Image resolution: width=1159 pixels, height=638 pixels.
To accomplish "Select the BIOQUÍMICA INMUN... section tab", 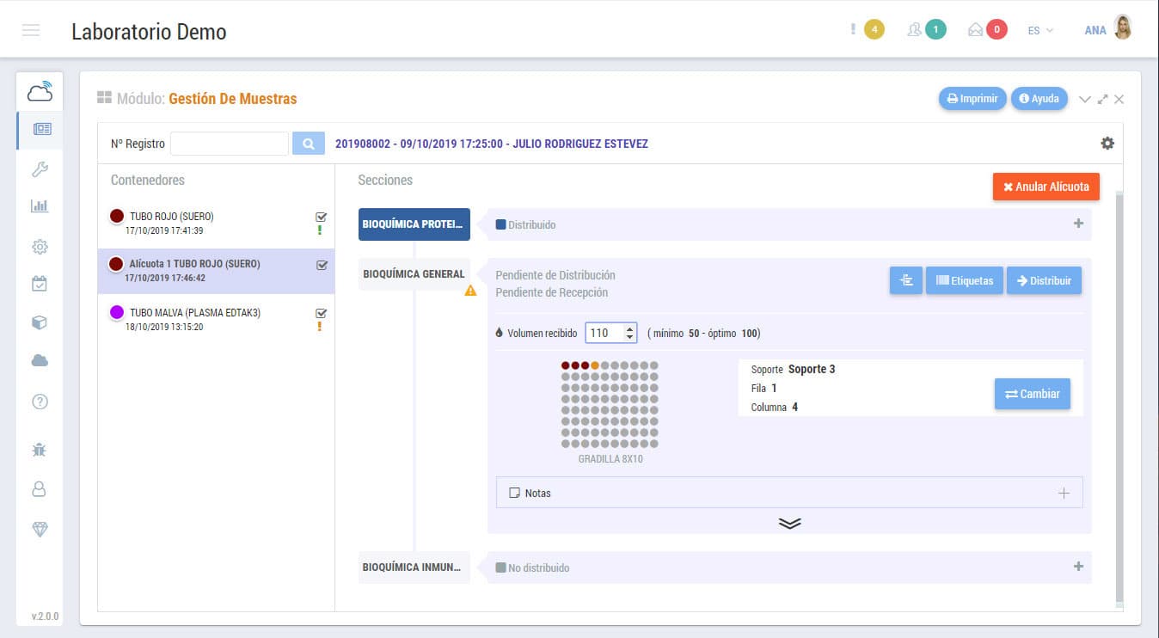I will [x=414, y=567].
